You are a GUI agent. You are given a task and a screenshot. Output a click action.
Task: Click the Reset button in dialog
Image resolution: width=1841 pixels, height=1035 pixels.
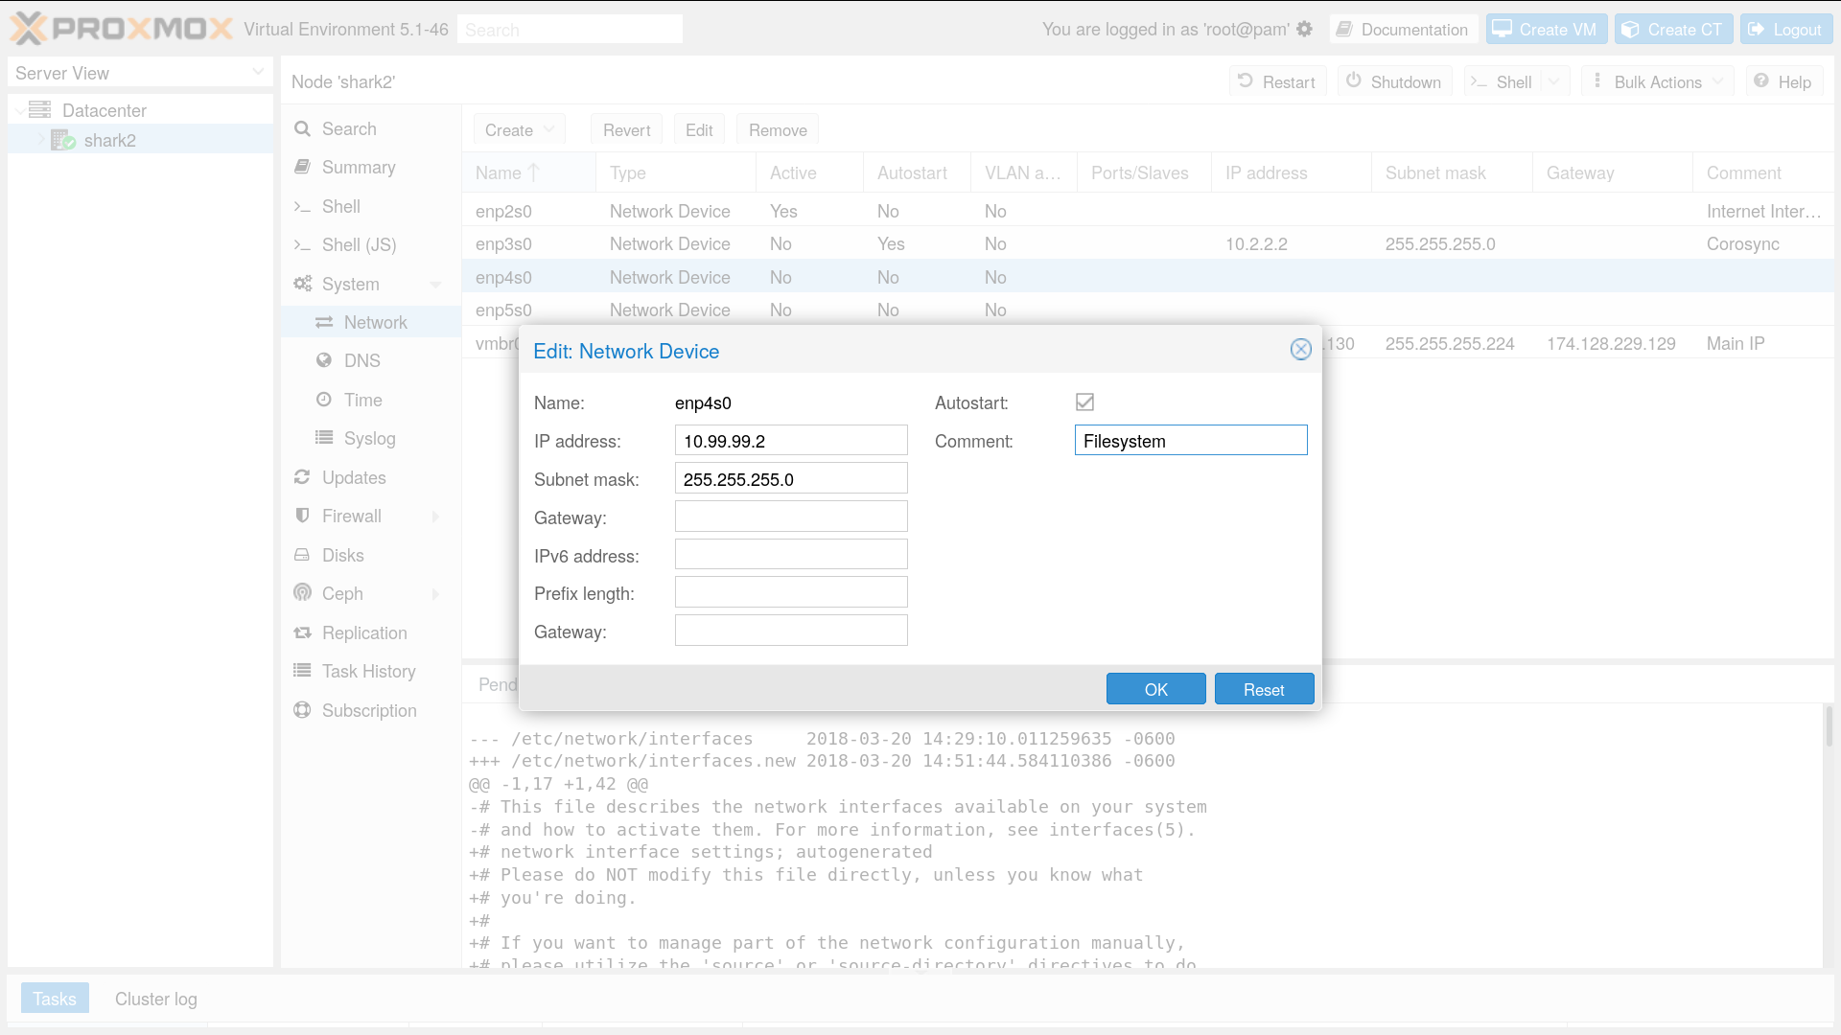point(1263,689)
